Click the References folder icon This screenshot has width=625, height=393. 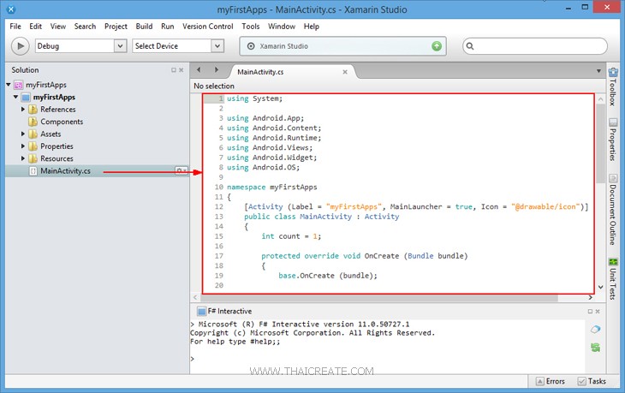(33, 110)
